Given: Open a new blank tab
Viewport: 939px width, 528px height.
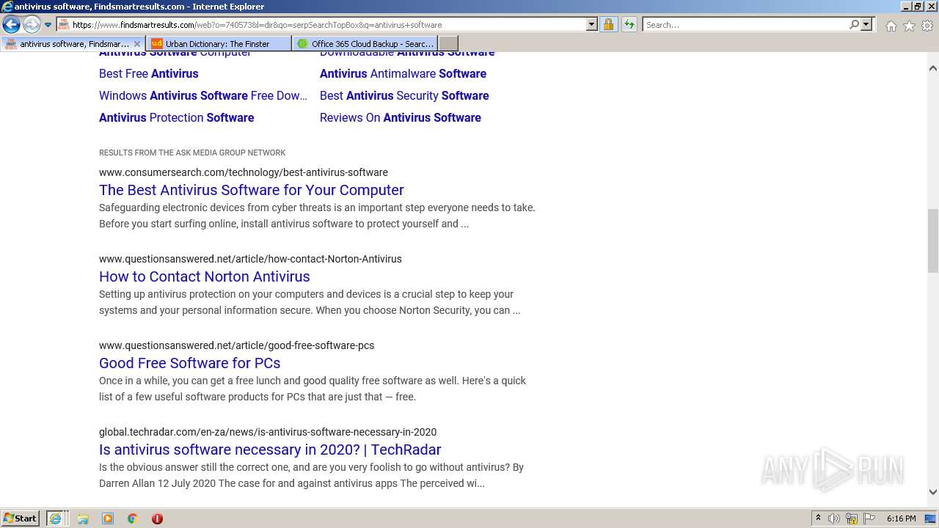Looking at the screenshot, I should coord(448,43).
